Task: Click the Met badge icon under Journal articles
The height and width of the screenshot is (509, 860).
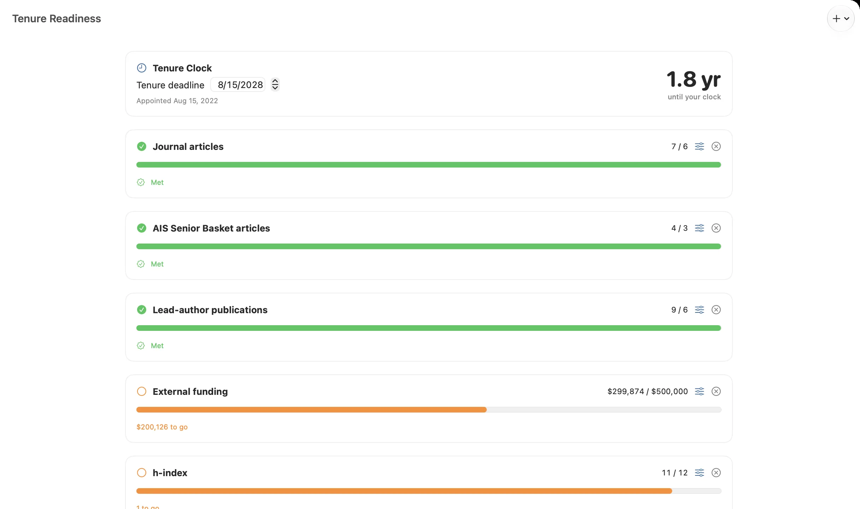Action: (x=141, y=182)
